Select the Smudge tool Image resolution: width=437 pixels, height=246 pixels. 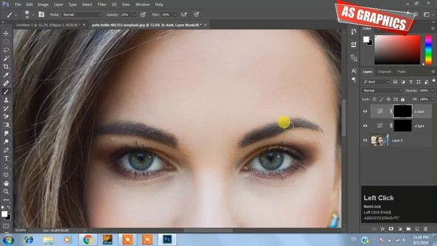[6, 133]
